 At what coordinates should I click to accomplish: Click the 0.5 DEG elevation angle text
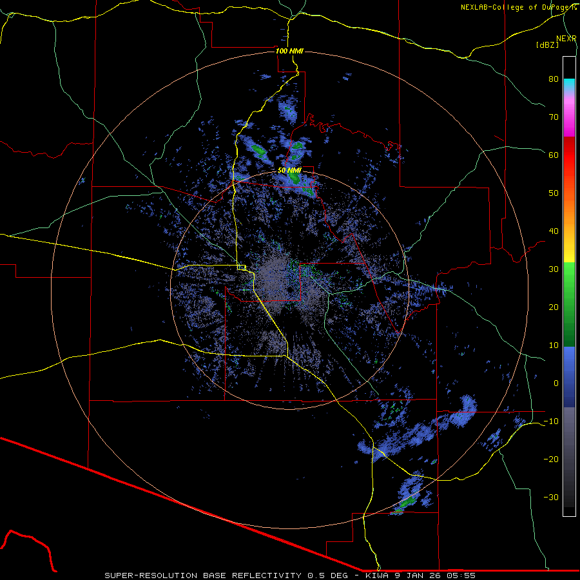click(x=329, y=575)
